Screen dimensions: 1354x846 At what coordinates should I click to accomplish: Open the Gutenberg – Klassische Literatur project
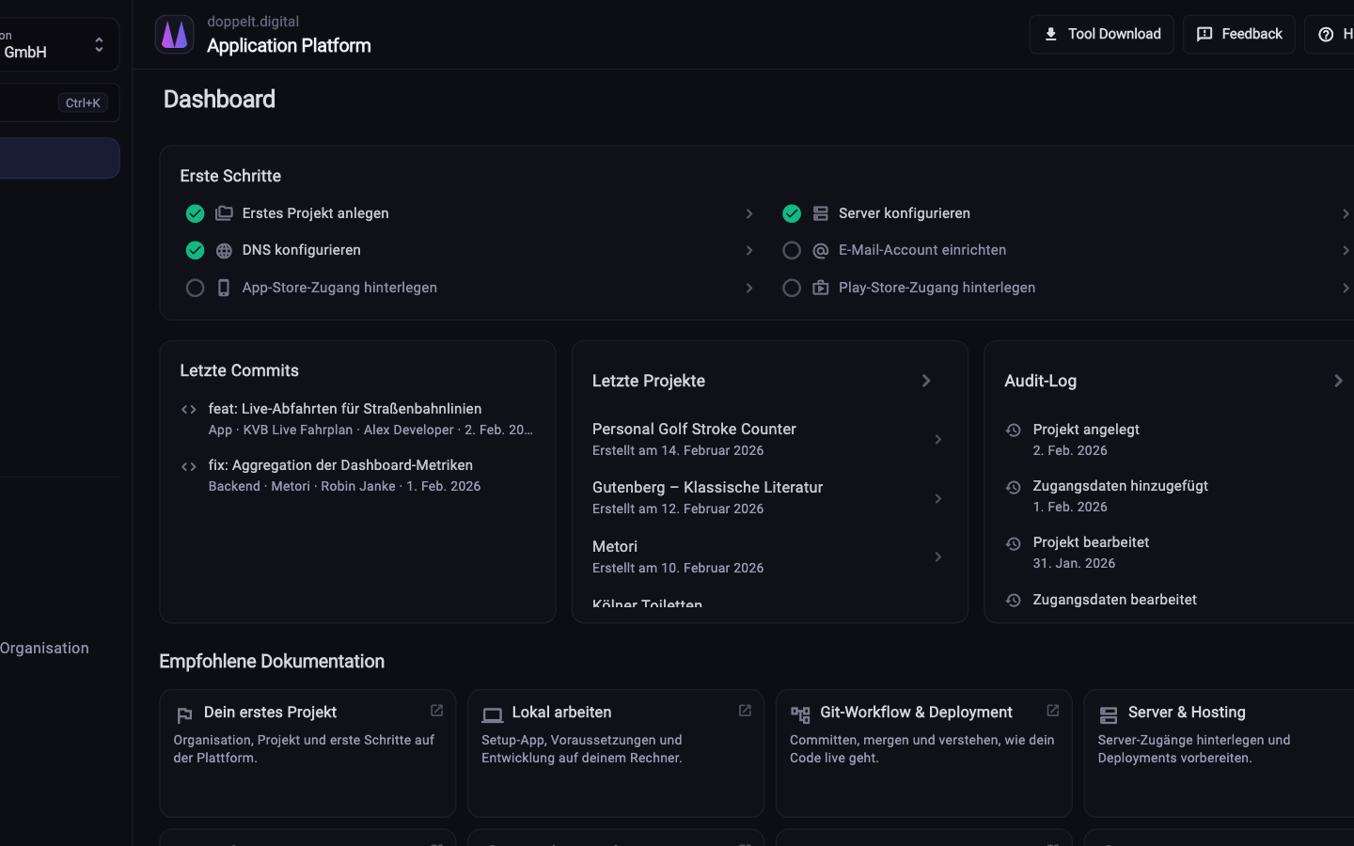pos(768,497)
